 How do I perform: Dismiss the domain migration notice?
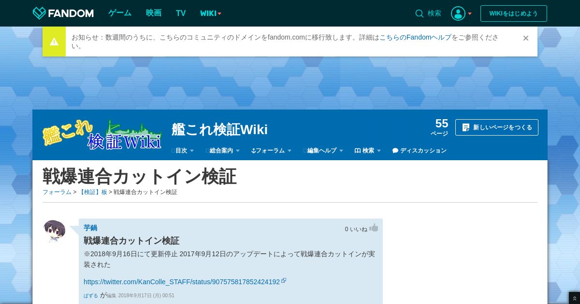(x=526, y=38)
